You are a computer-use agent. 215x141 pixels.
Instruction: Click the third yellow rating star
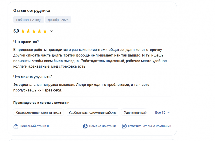(34, 31)
